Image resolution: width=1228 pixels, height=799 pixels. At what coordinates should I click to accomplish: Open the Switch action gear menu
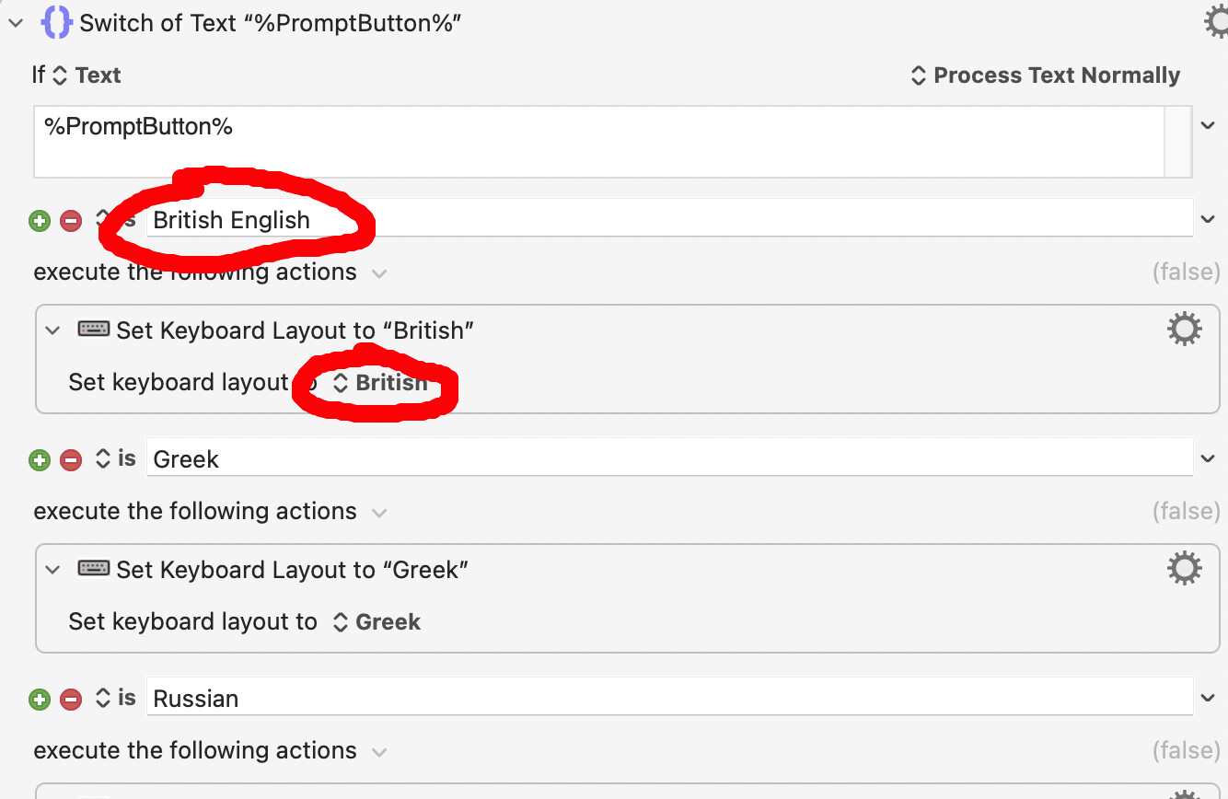(x=1217, y=22)
